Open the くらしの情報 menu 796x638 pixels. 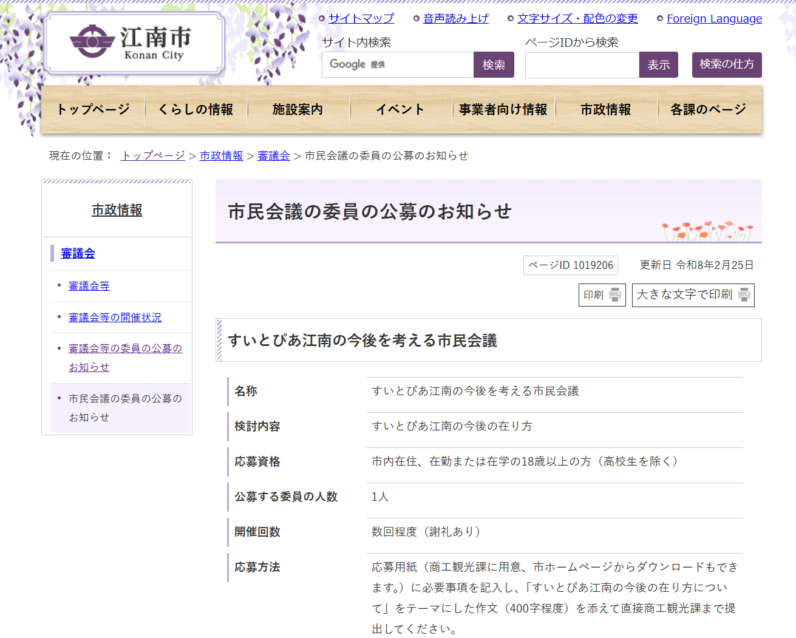pos(196,110)
